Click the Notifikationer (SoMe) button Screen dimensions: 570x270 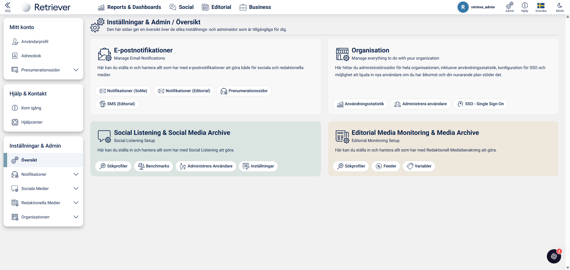pyautogui.click(x=123, y=91)
